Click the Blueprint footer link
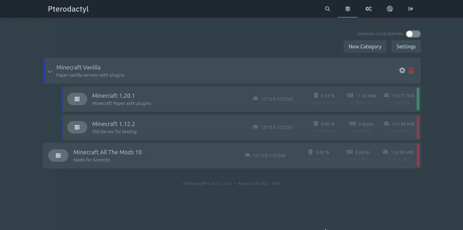463x230 pixels. pyautogui.click(x=259, y=183)
